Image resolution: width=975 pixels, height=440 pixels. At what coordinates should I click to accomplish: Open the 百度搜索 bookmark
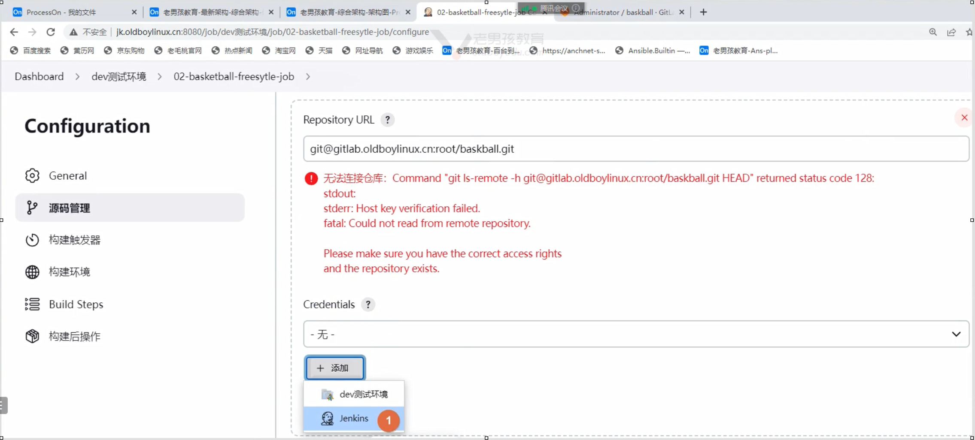(30, 51)
